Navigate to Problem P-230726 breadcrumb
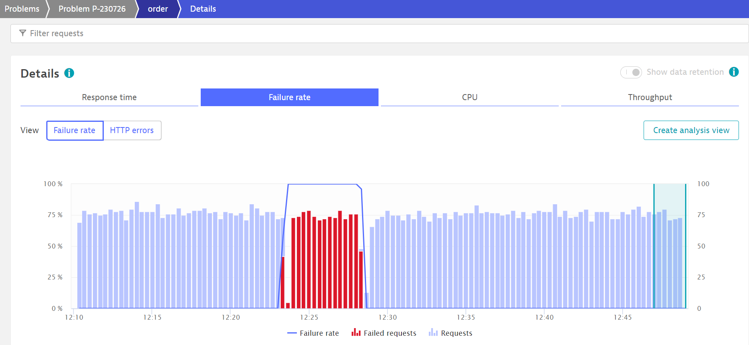 tap(92, 9)
